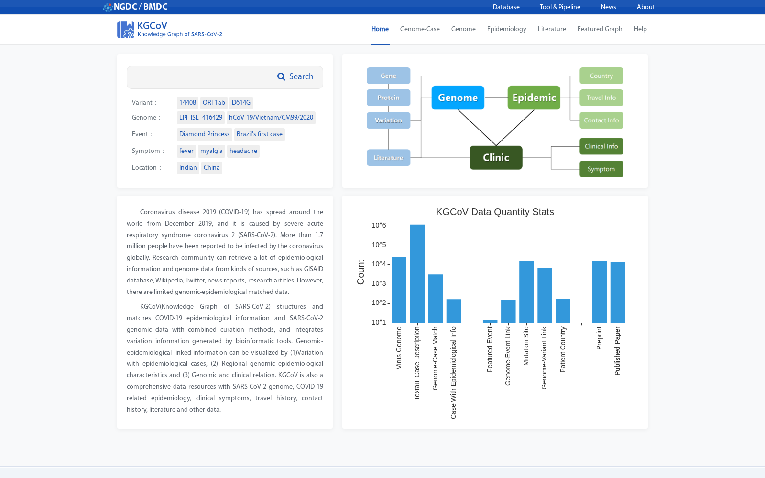Click the Travel Info node
Screen dimensions: 765x478
601,98
